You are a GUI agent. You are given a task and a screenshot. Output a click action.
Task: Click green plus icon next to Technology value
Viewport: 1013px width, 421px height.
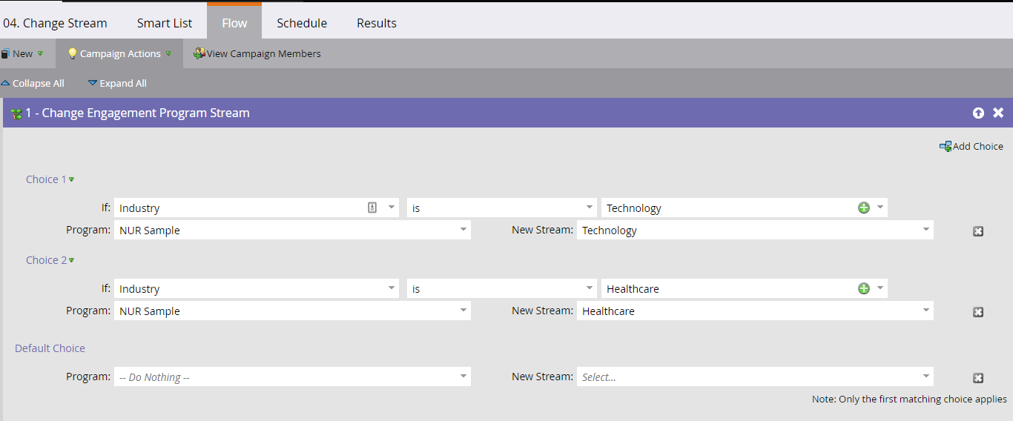tap(864, 208)
